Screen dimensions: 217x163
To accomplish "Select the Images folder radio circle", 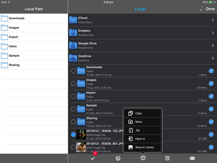I will click(73, 83).
